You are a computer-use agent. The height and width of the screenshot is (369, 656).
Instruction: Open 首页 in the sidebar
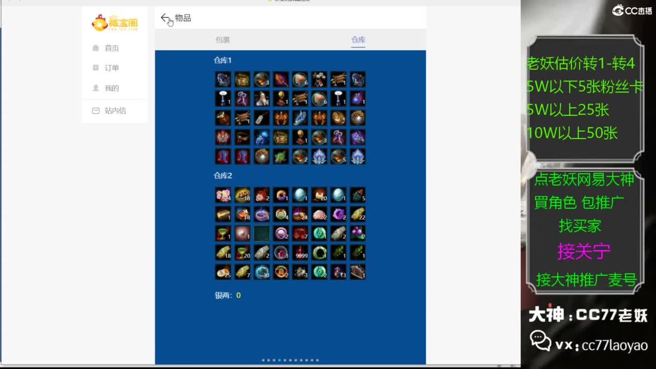pyautogui.click(x=112, y=48)
